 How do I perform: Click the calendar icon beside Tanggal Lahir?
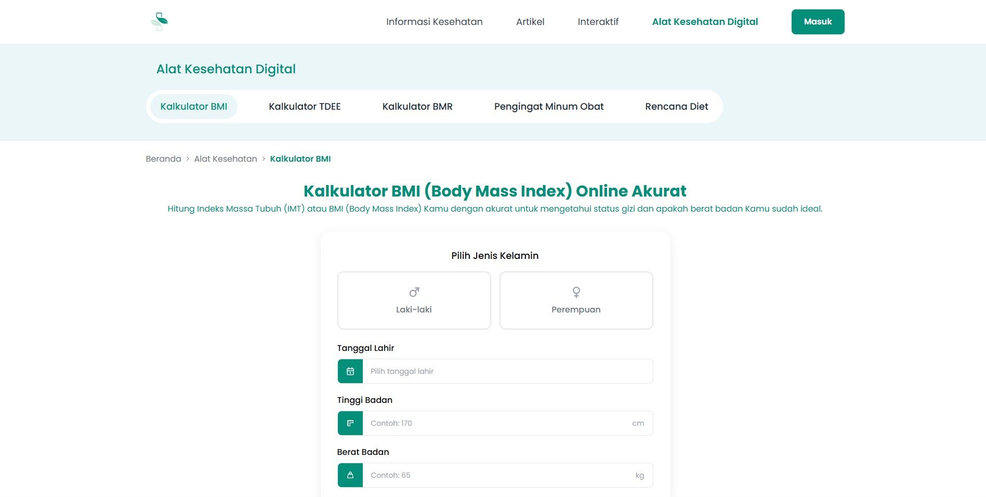(350, 371)
